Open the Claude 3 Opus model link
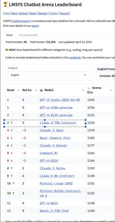 point(52,130)
